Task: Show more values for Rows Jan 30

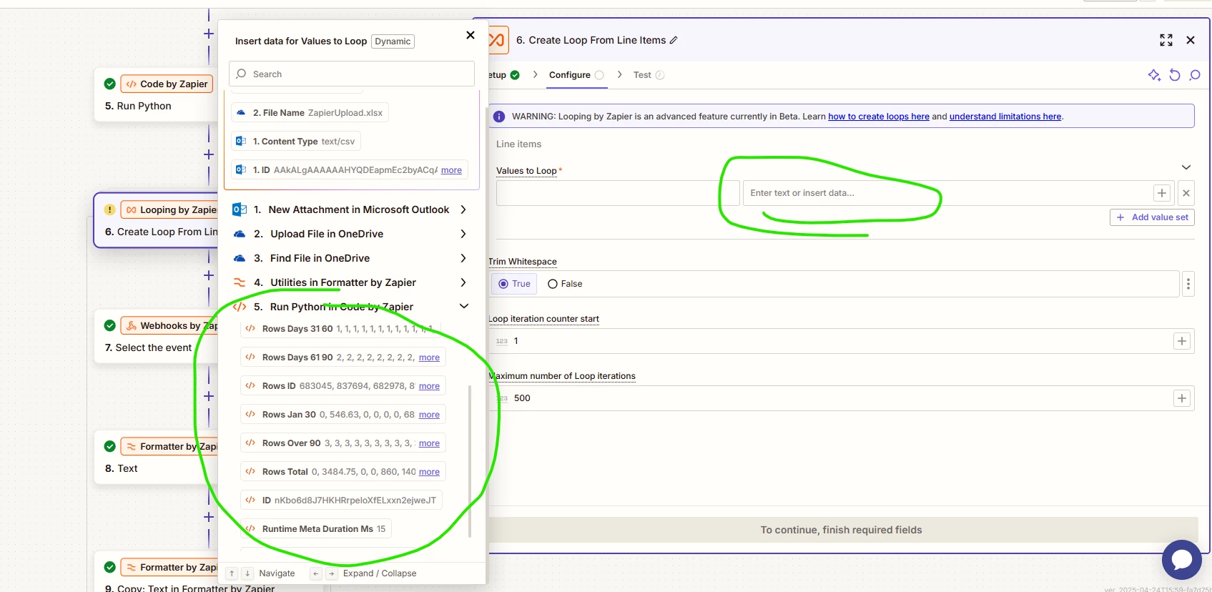Action: click(x=429, y=415)
